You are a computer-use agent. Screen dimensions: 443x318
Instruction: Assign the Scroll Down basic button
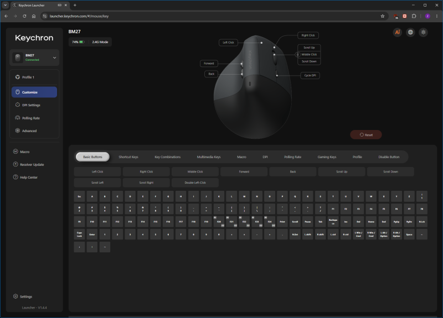pyautogui.click(x=391, y=171)
